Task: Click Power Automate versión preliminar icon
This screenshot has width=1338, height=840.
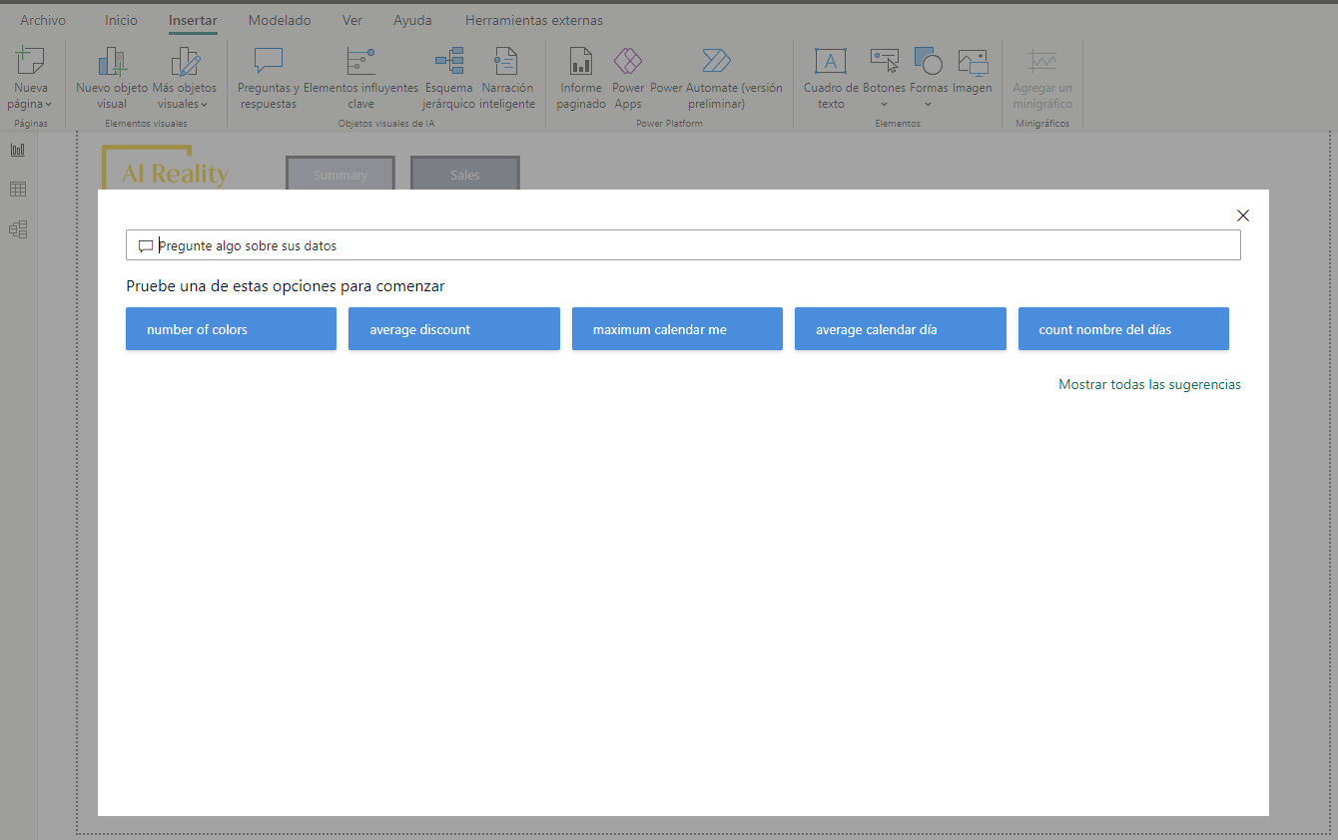Action: pos(716,63)
